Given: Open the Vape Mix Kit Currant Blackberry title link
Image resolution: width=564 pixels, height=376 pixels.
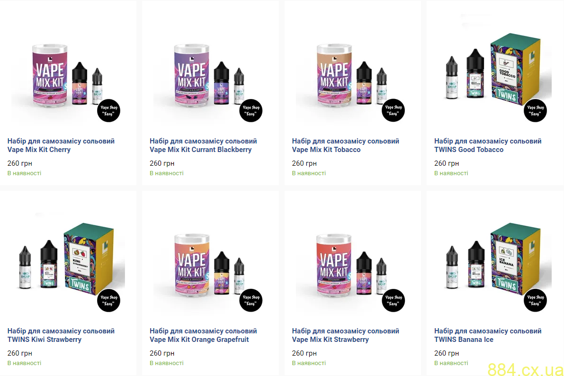Looking at the screenshot, I should [203, 145].
